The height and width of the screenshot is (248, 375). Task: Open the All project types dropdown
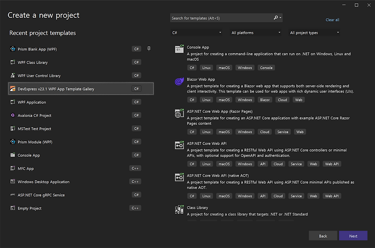[x=314, y=33]
